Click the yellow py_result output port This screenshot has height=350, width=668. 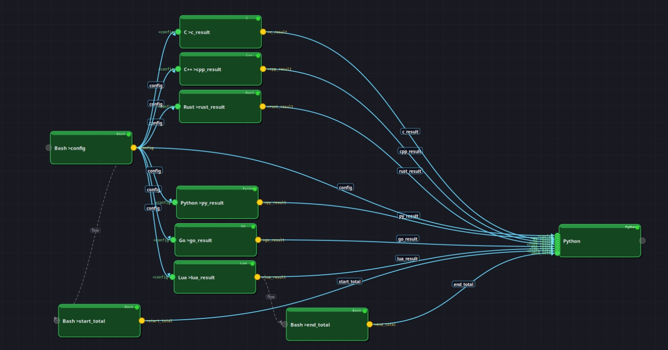pos(259,202)
